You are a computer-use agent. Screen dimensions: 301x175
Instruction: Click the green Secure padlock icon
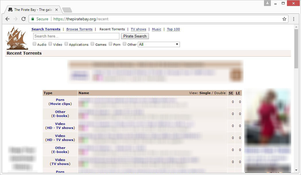(33, 19)
